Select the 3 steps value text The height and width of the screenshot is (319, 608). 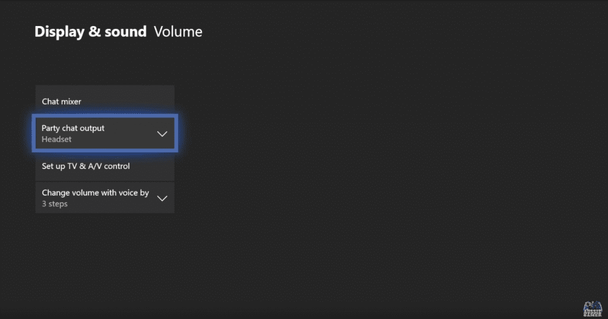55,204
